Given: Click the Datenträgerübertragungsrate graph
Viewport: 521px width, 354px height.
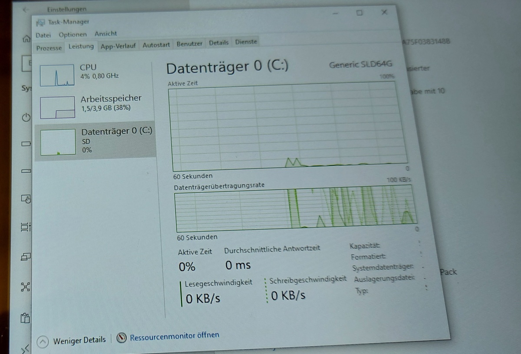Looking at the screenshot, I should [x=295, y=209].
